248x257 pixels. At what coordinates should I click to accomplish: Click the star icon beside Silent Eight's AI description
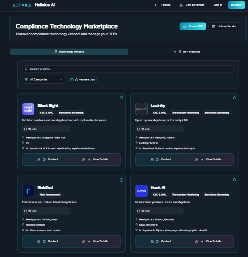pyautogui.click(x=23, y=148)
